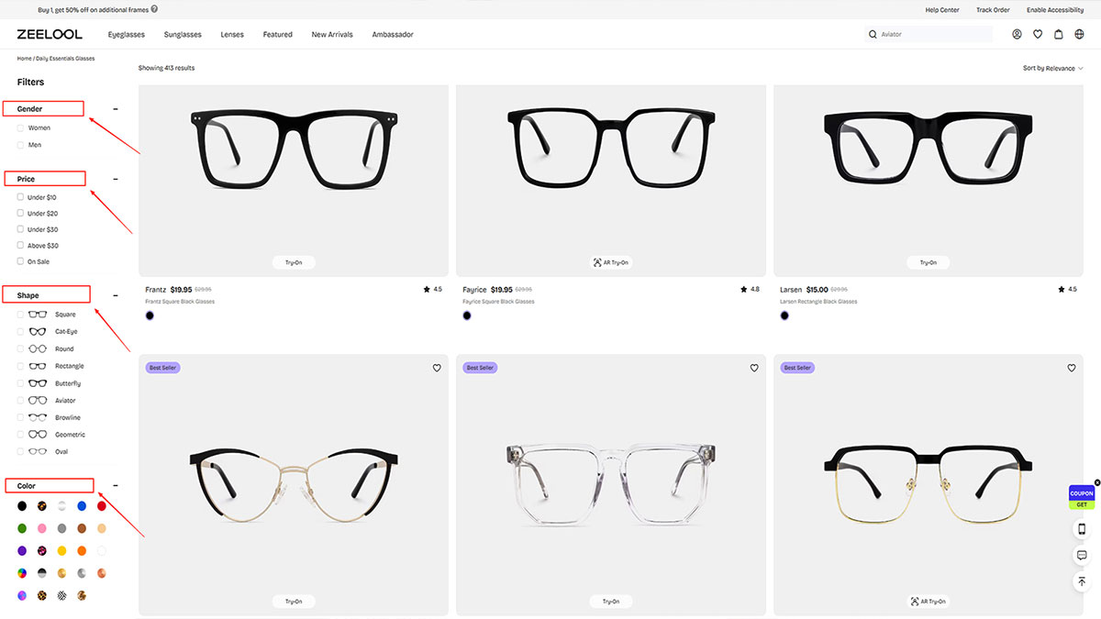1101x619 pixels.
Task: Open the user account icon
Action: point(1017,35)
